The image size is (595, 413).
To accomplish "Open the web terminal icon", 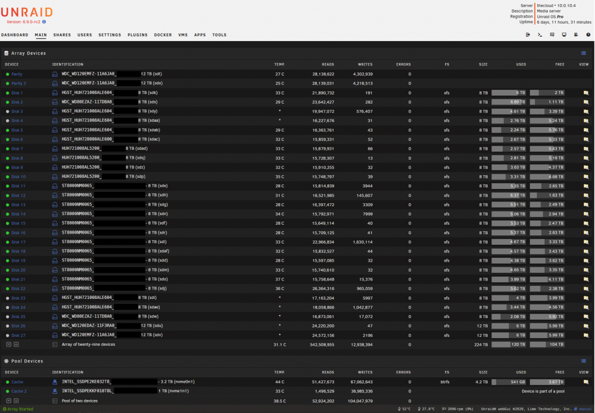I will [540, 34].
